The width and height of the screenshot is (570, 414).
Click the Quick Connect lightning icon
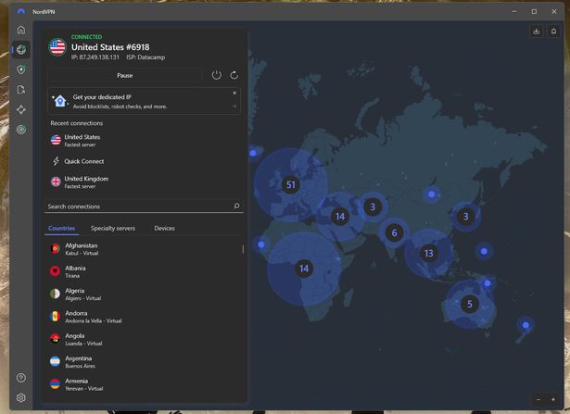point(56,161)
